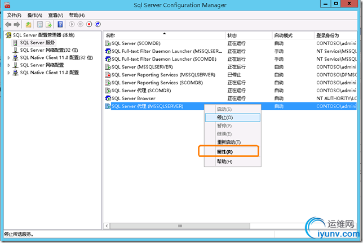Click the SQL Server Browser service icon

[x=108, y=98]
